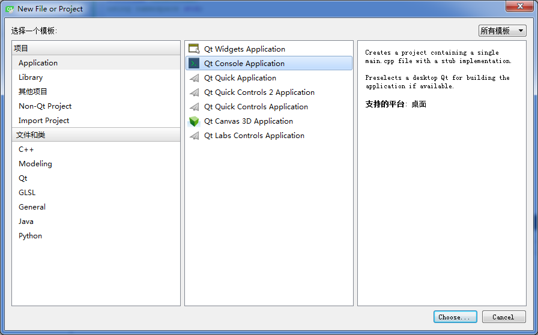This screenshot has height=335, width=538.
Task: Click the Qt Quick Controls Application icon
Action: 194,107
